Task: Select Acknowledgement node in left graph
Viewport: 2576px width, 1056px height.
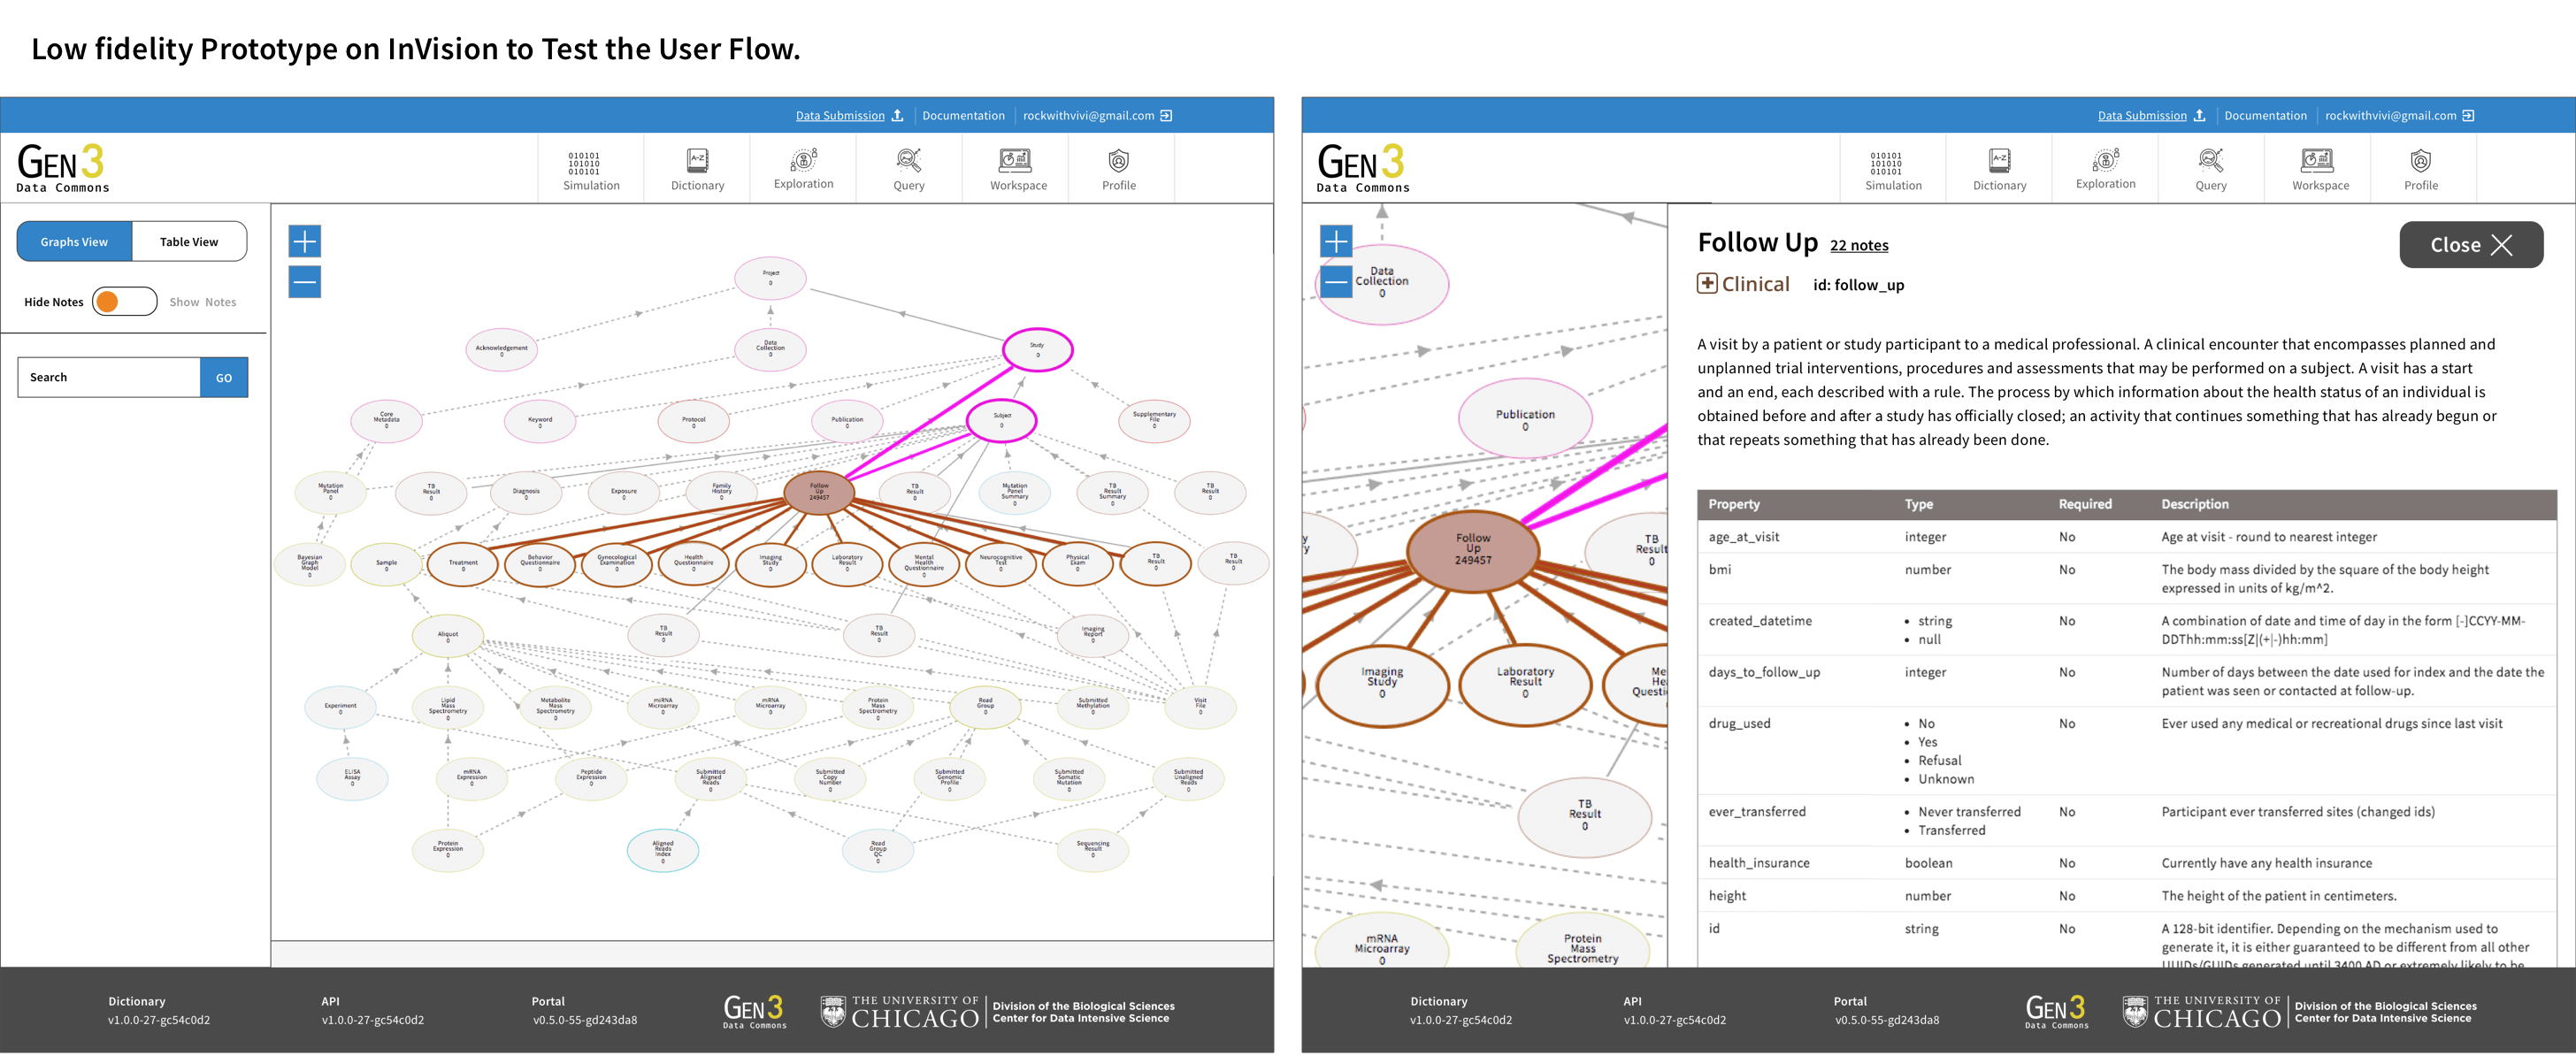Action: [x=501, y=350]
